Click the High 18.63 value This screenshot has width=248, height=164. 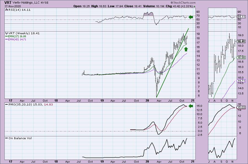(99, 6)
